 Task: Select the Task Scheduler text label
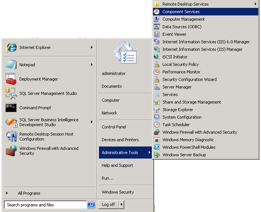coord(176,124)
